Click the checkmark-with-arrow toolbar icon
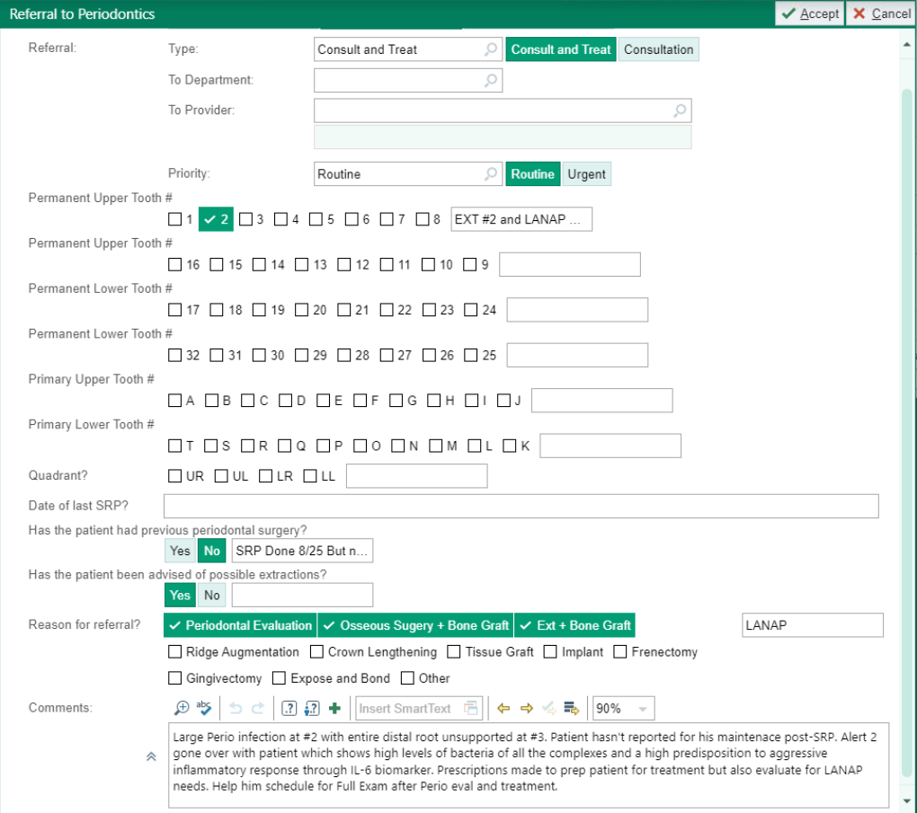Viewport: 917px width, 813px height. (548, 709)
